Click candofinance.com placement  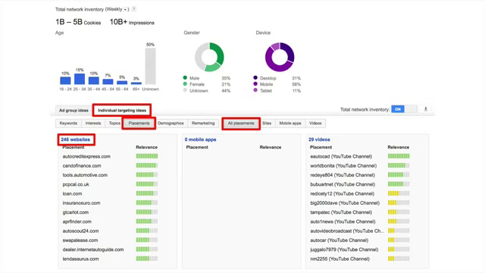(x=82, y=165)
